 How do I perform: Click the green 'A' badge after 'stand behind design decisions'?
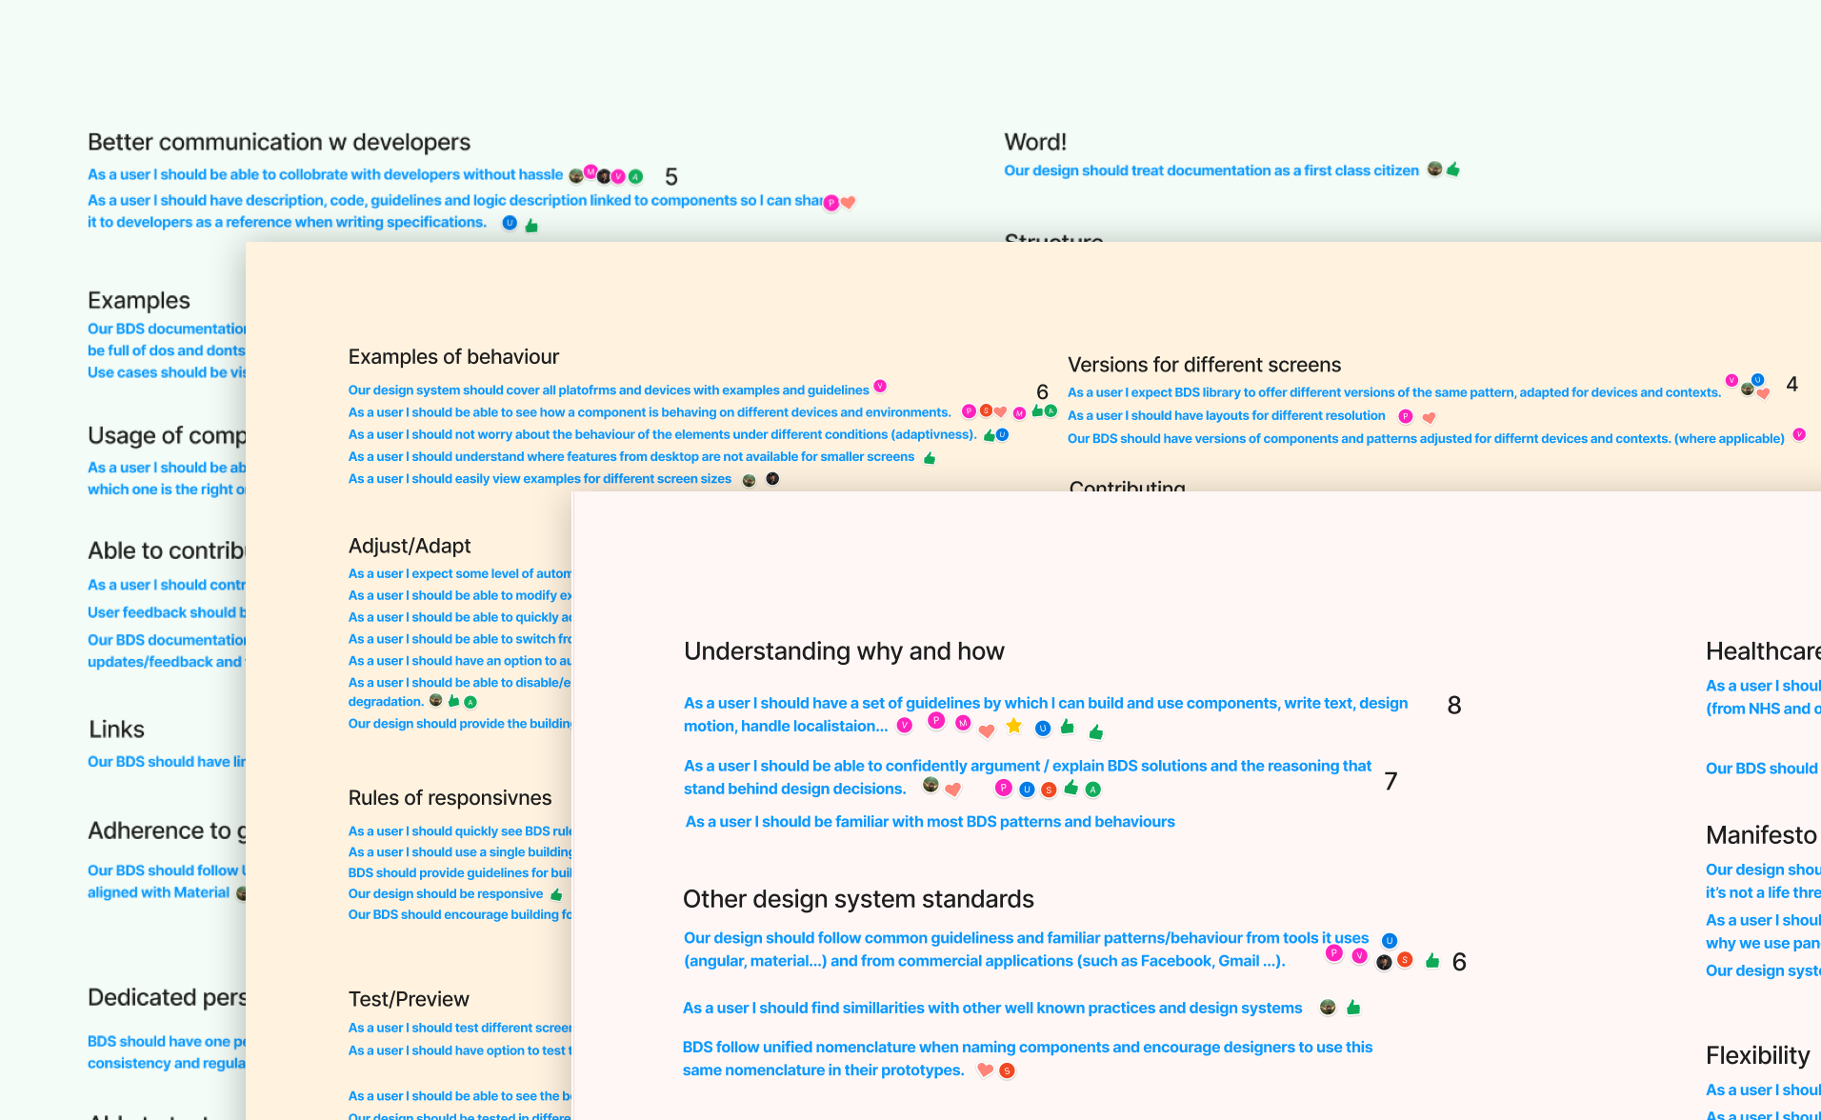[x=1093, y=789]
